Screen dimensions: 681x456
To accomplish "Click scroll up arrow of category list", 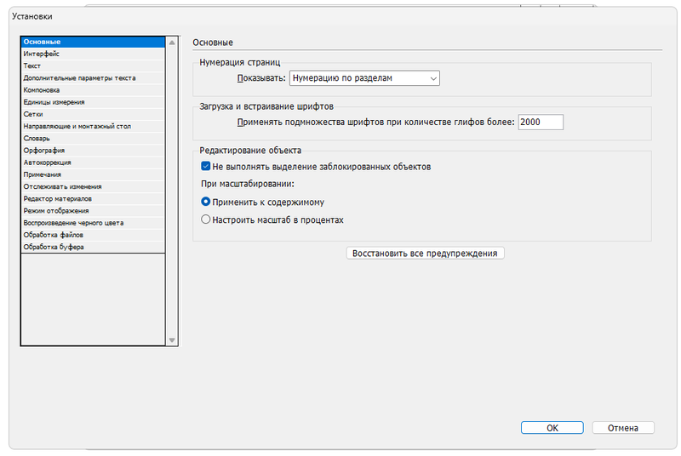I will [x=172, y=43].
